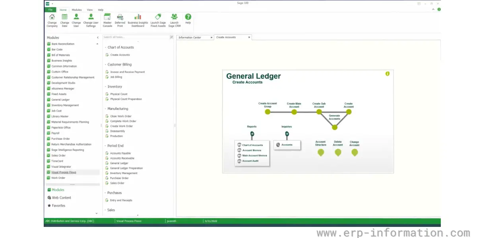Click the Change Account marker

click(x=355, y=152)
